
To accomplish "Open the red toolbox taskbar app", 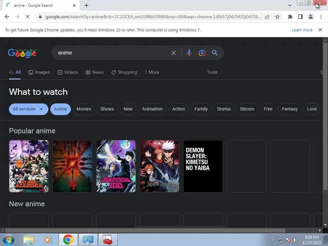I will coord(108,240).
